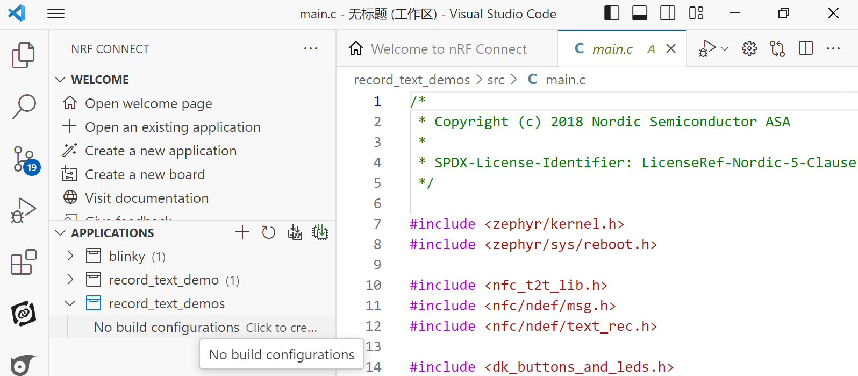This screenshot has height=376, width=858.
Task: Select record_text_demo application label
Action: click(x=163, y=280)
